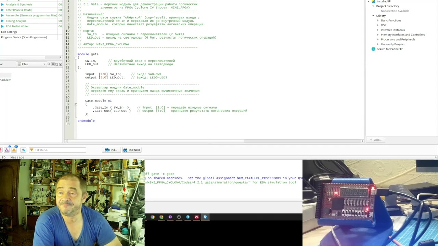
Task: Open Edit Settings task
Action: [x=9, y=32]
